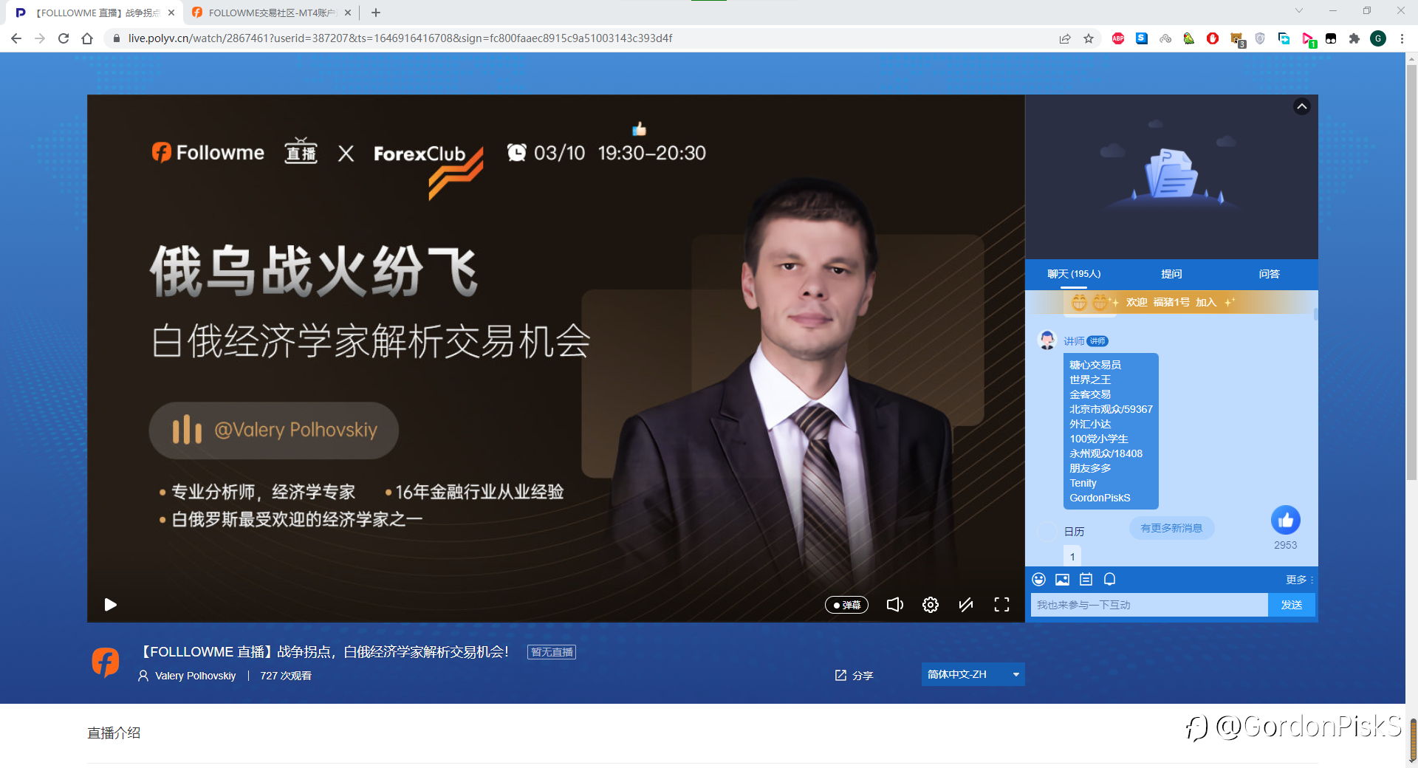The width and height of the screenshot is (1418, 768).
Task: Reload the current page
Action: (64, 38)
